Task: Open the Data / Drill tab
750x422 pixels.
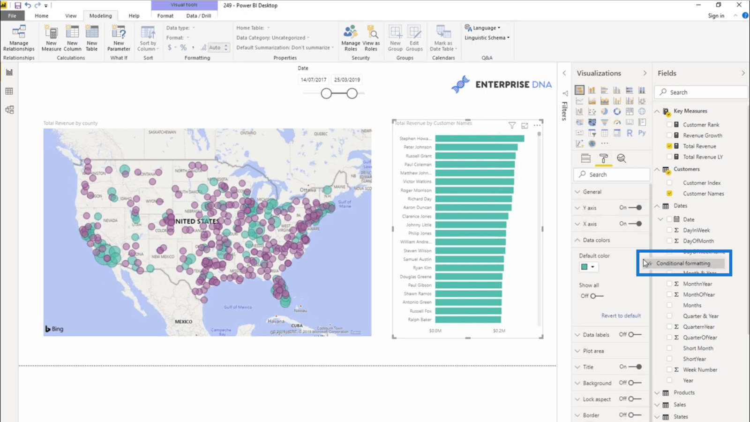Action: (x=199, y=15)
